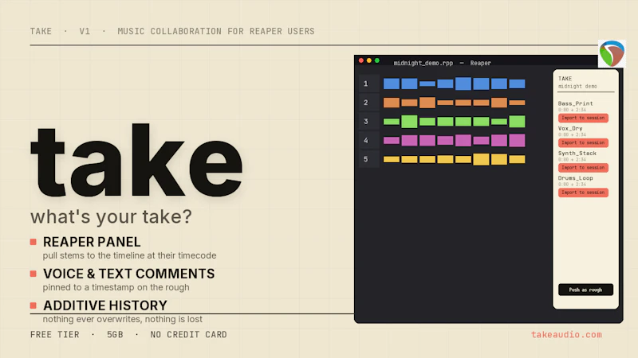638x358 pixels.
Task: Click 'pinned to a timestamp on the rough'
Action: tap(116, 287)
